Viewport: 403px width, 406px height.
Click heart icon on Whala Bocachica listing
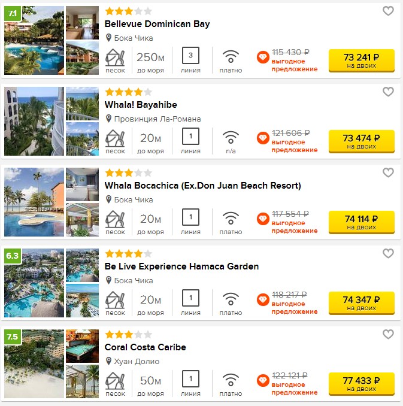tap(388, 172)
